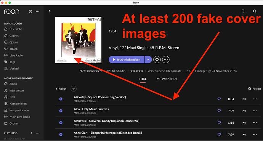Switch to the MITWIRKENDE tab
Viewport: 263px width, 141px height.
(x=167, y=79)
